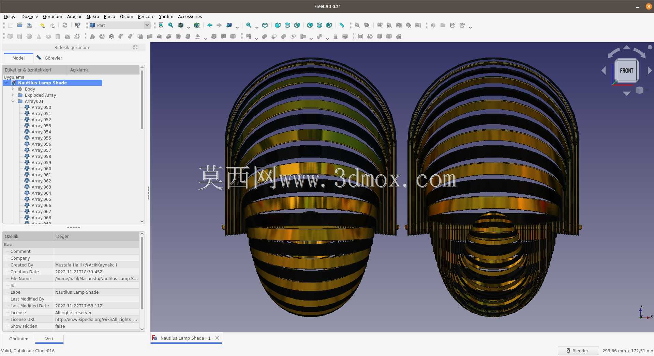654x356 pixels.
Task: Select Array.055 in the tree
Action: [x=41, y=138]
